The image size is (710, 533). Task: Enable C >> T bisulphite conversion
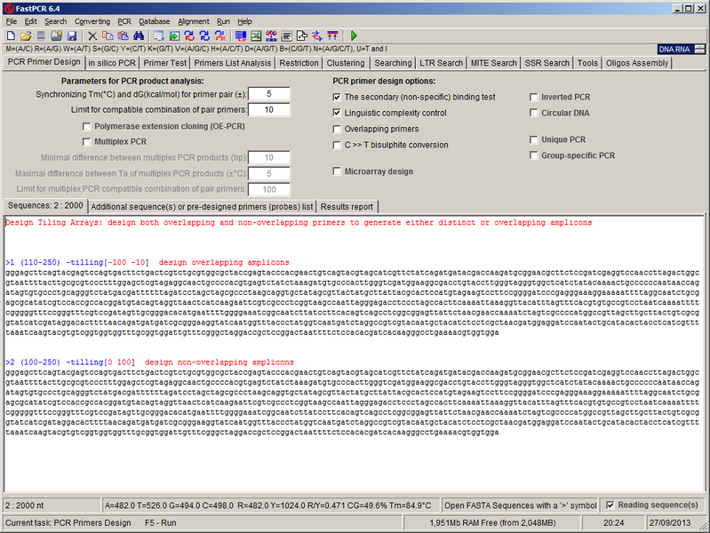point(337,145)
